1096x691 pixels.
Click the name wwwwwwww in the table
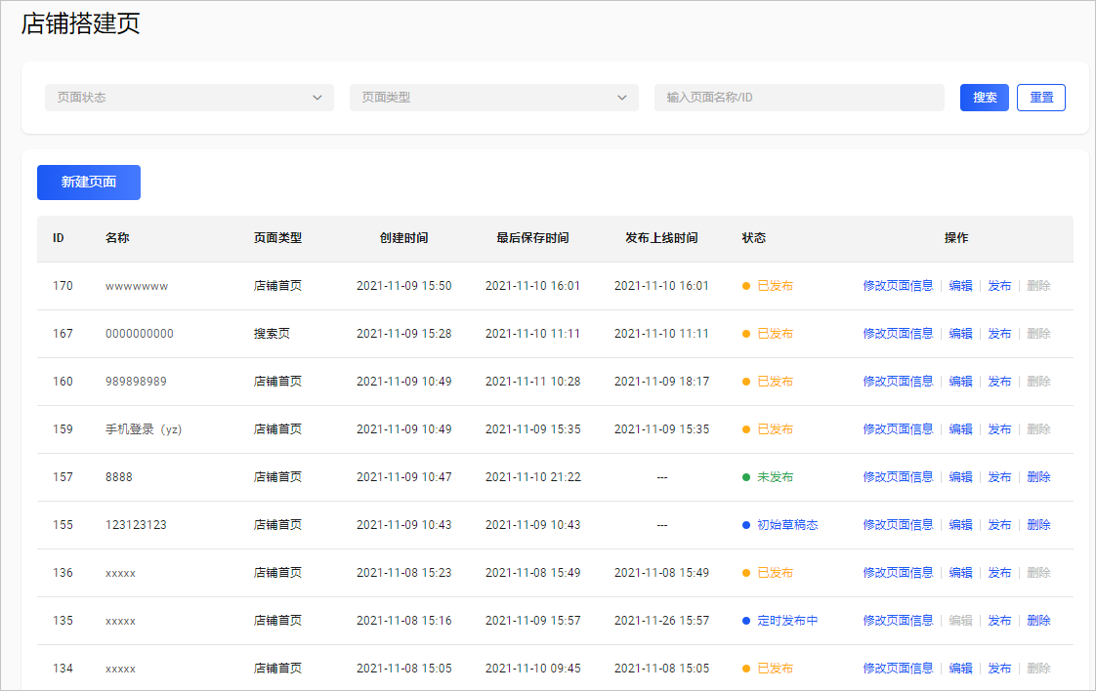tap(137, 287)
